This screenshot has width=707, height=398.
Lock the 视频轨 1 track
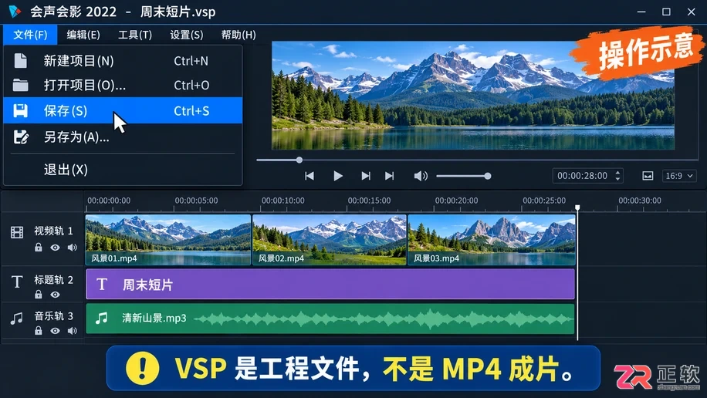pos(39,247)
